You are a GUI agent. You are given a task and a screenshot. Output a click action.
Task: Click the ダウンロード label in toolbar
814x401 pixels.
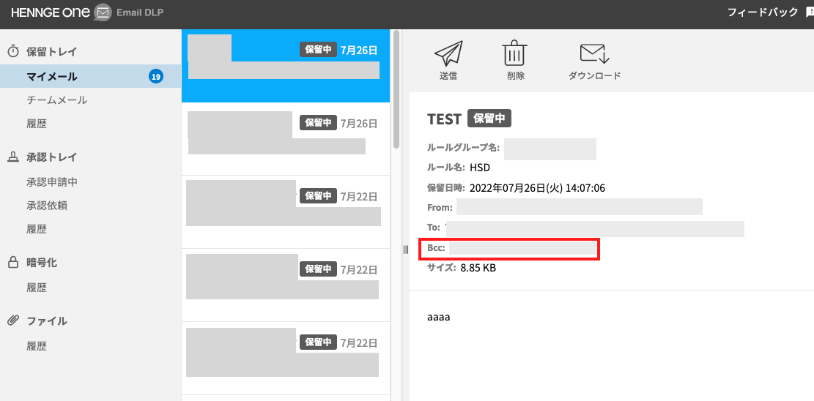tap(595, 76)
